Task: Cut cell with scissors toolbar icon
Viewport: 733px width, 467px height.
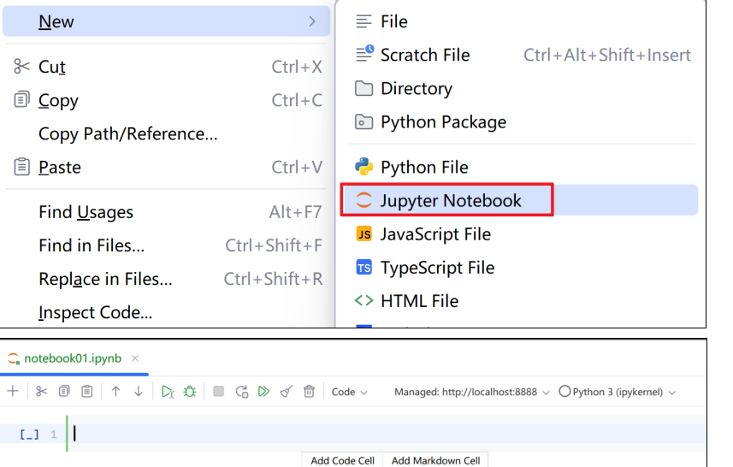Action: point(41,391)
